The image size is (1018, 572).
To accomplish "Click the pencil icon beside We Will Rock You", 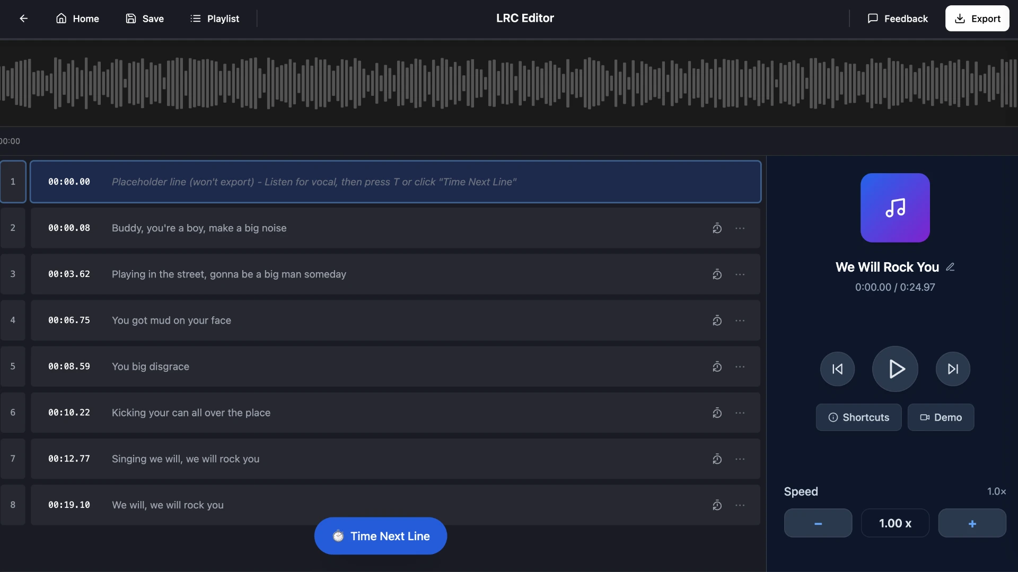I will coord(951,266).
